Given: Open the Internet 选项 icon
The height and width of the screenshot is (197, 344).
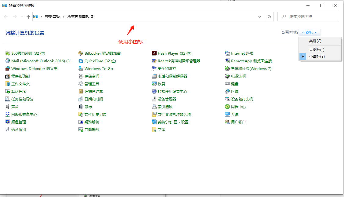Looking at the screenshot, I should [227, 53].
